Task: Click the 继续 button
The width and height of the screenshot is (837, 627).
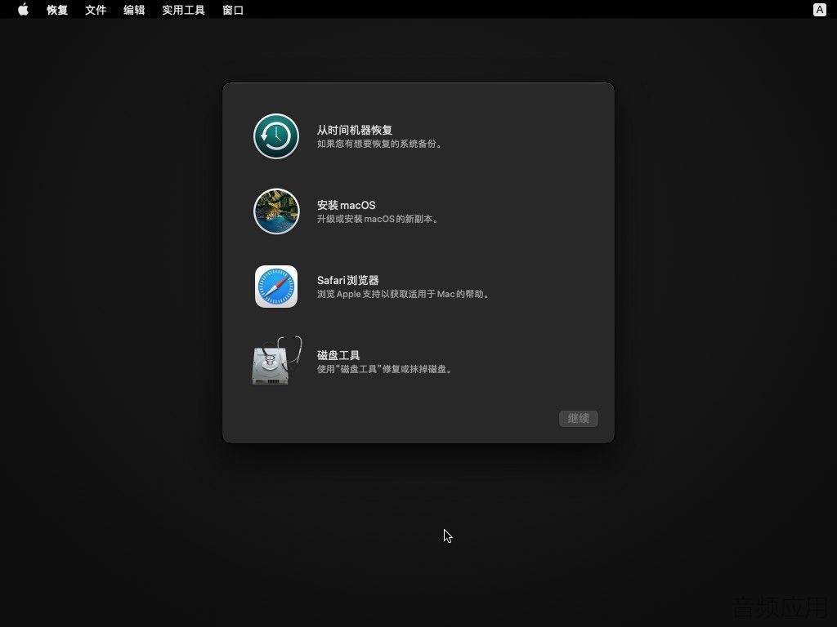Action: (x=578, y=419)
